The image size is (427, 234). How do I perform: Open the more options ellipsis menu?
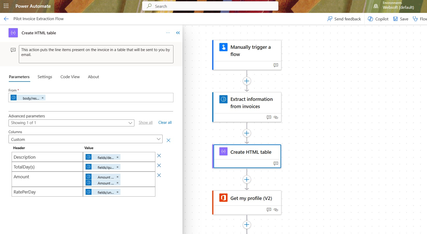(x=168, y=33)
